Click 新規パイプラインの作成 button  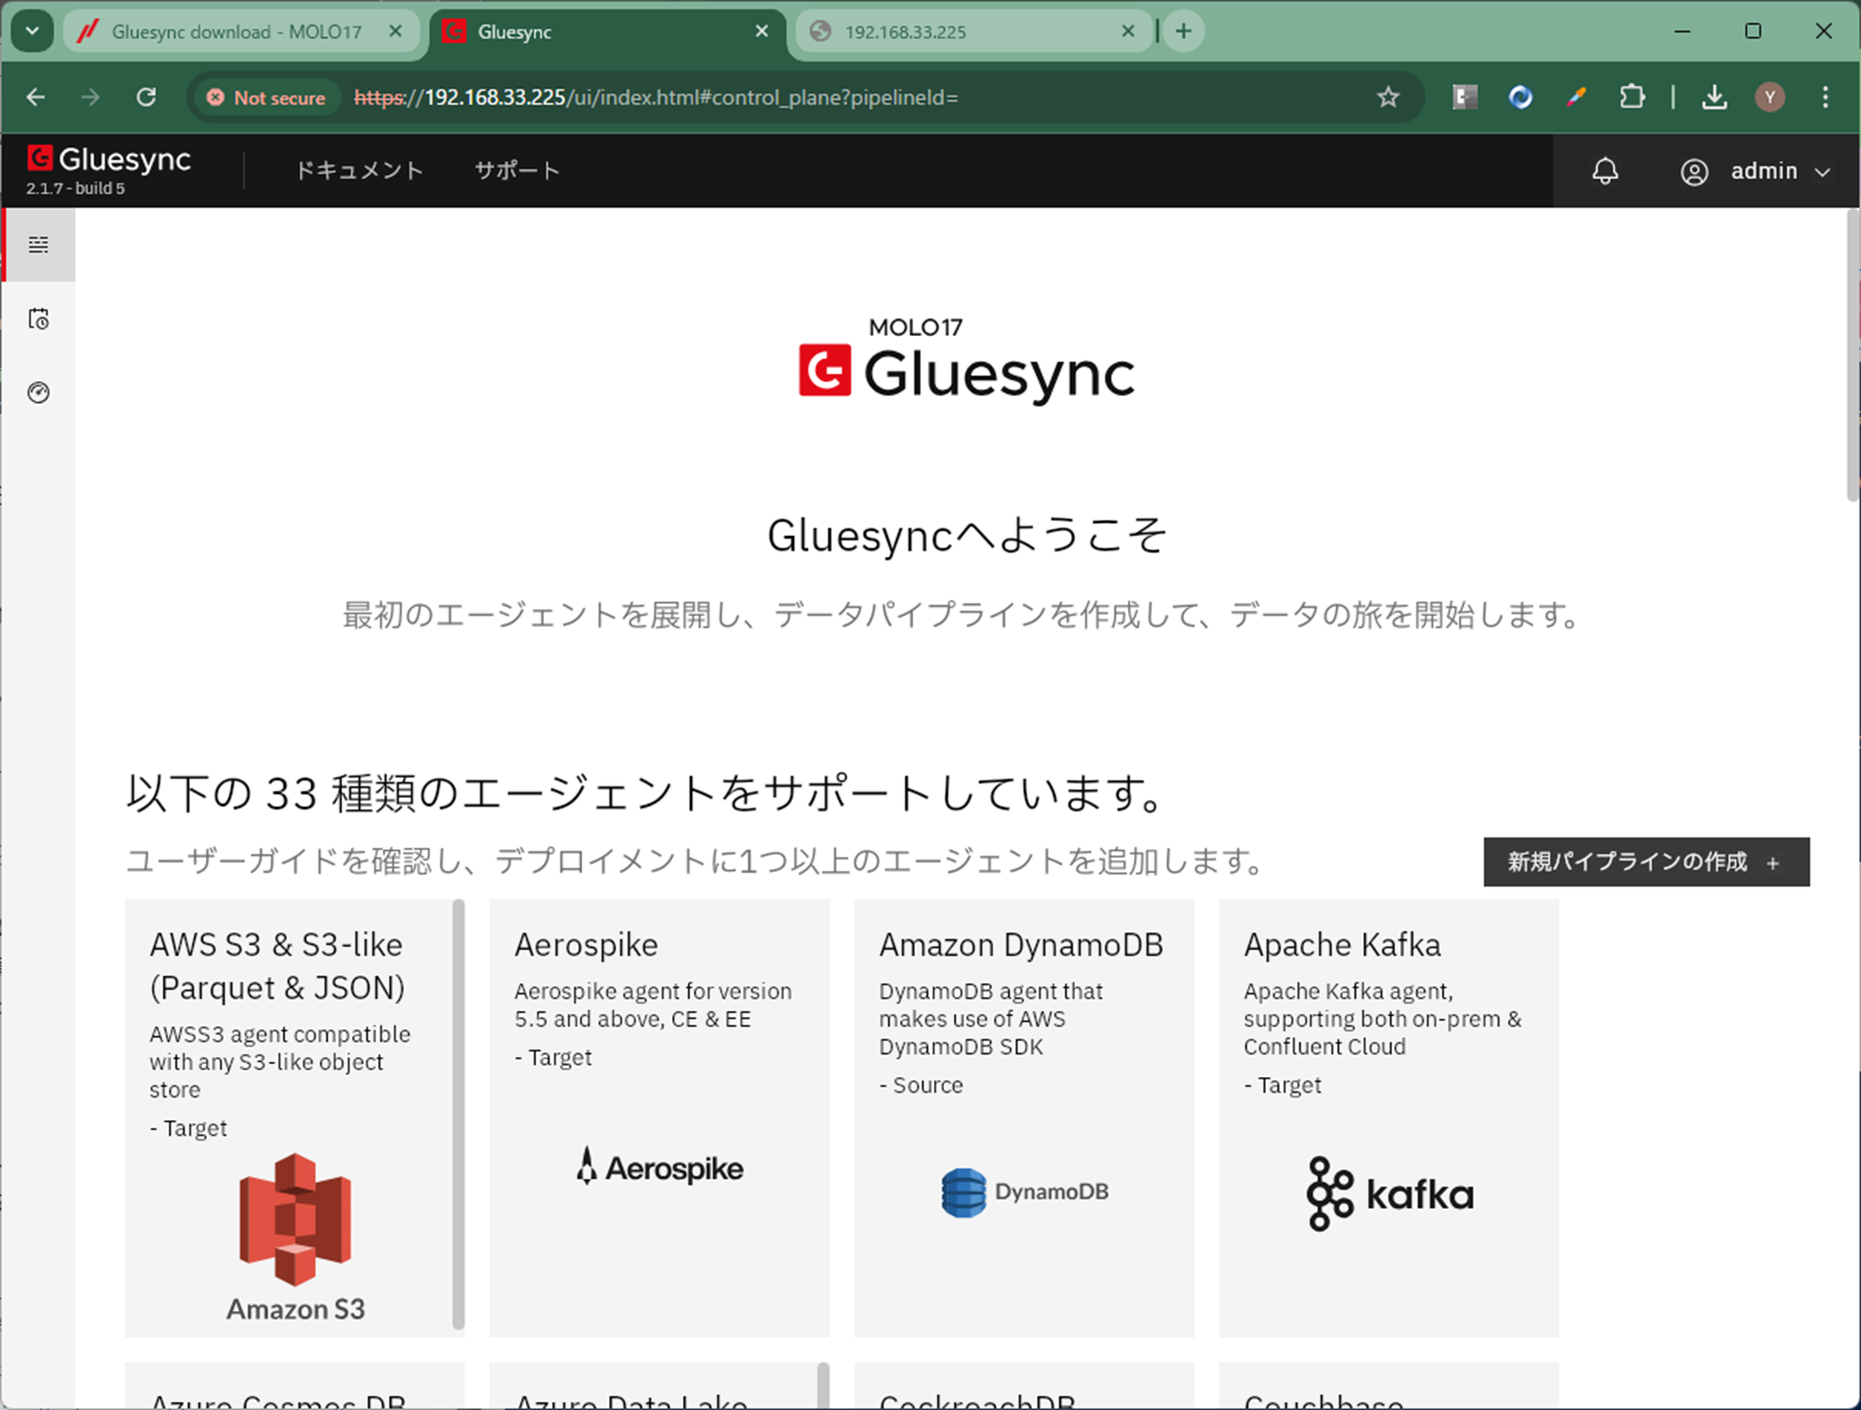click(1645, 862)
